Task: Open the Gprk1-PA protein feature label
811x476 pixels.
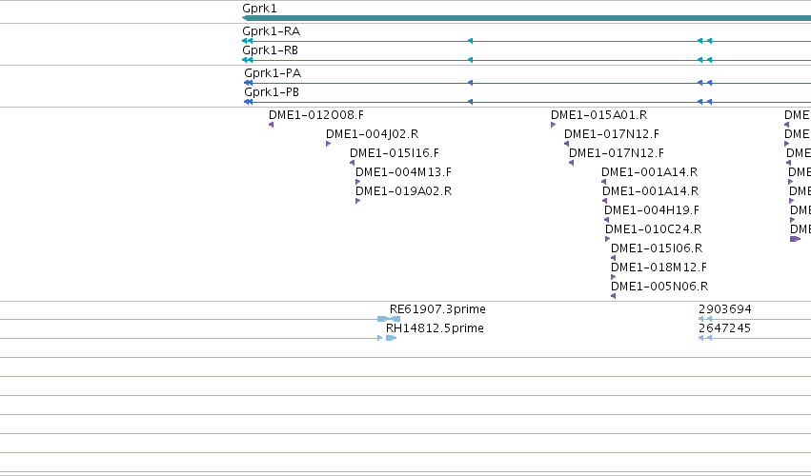Action: 273,73
